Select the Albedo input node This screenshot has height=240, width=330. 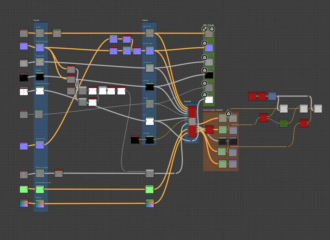[39, 33]
